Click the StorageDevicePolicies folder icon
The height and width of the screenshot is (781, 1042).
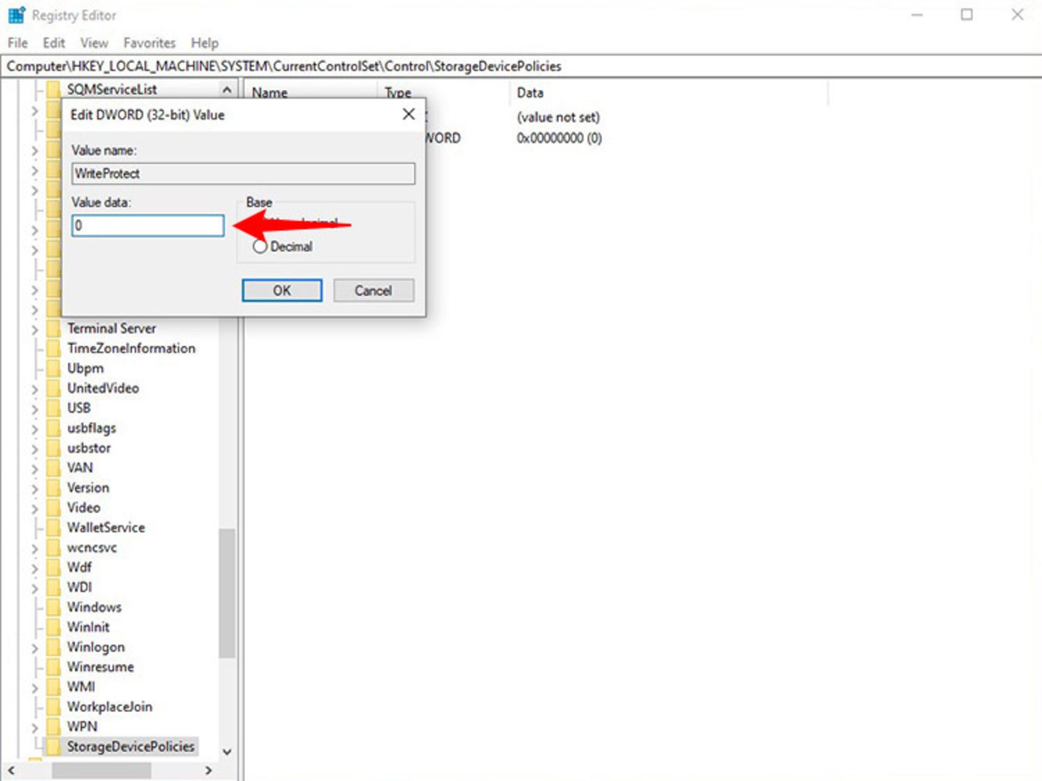click(x=53, y=746)
